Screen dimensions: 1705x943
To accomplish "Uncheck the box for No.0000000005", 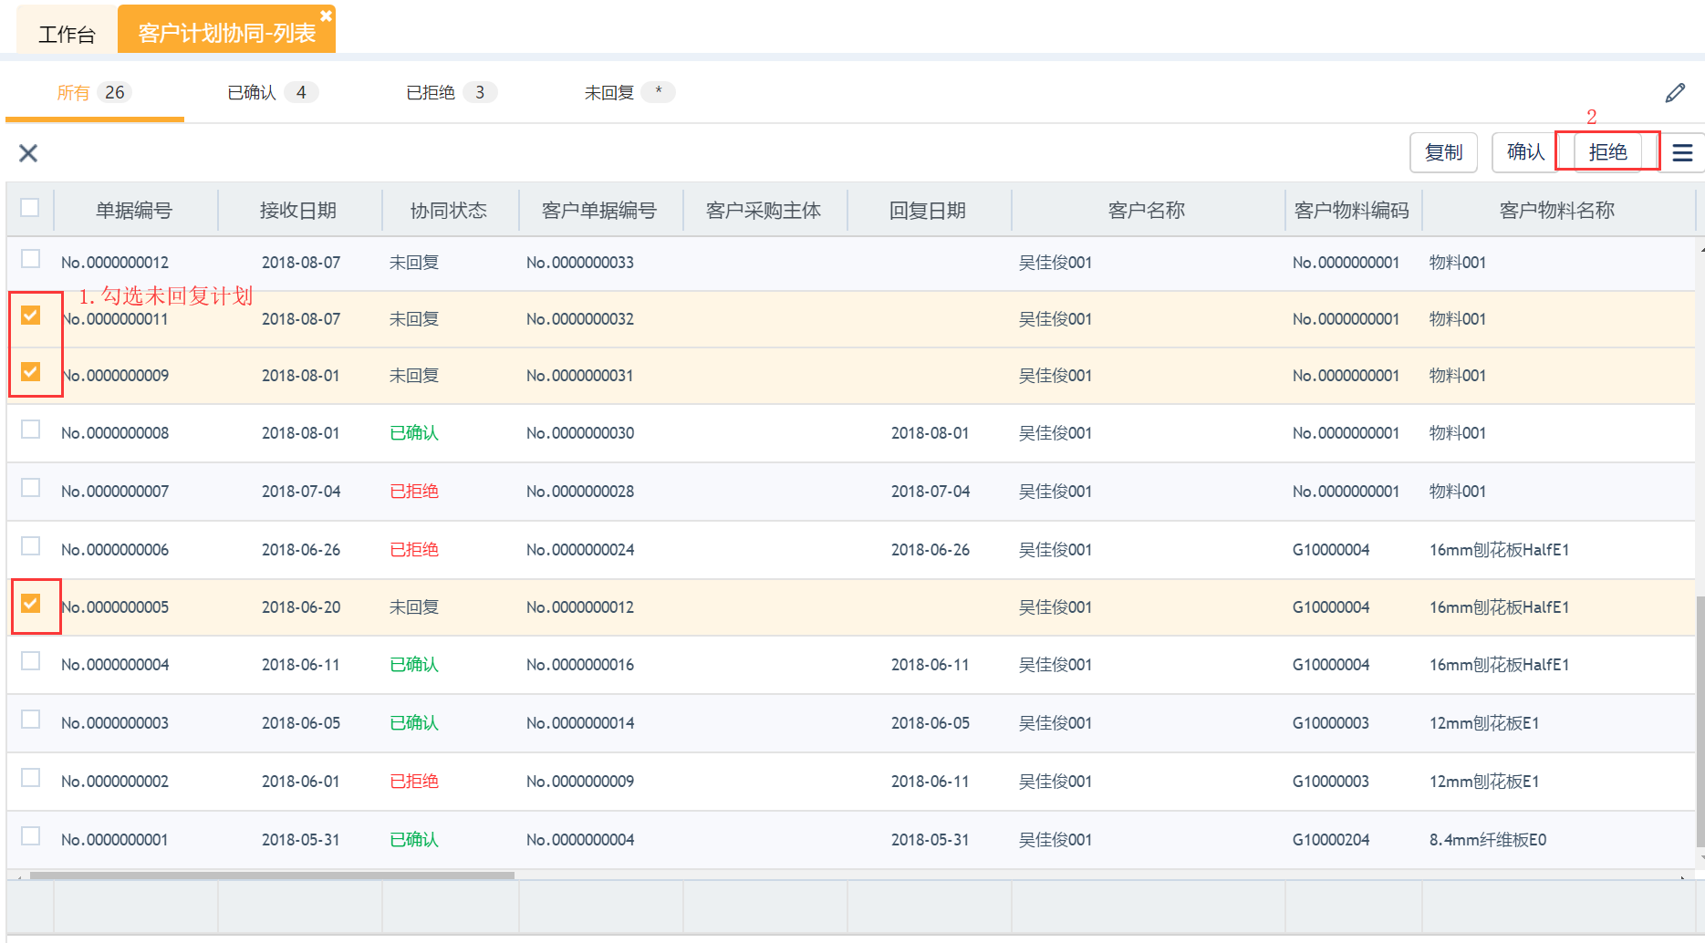I will tap(30, 604).
